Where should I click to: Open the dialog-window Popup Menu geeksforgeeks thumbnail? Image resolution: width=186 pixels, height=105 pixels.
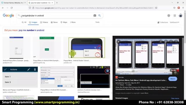pyautogui.click(x=58, y=77)
